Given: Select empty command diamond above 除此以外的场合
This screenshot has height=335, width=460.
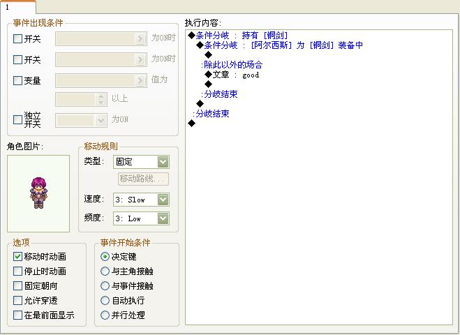Looking at the screenshot, I should pos(208,55).
